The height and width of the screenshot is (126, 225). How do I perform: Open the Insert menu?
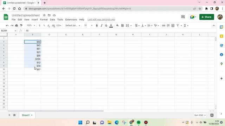click(34, 20)
